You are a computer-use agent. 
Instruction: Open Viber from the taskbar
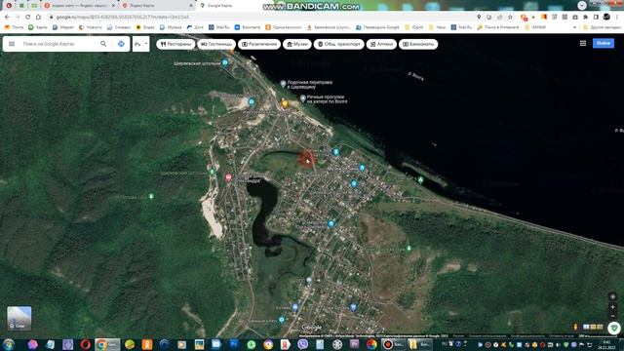coord(303,344)
